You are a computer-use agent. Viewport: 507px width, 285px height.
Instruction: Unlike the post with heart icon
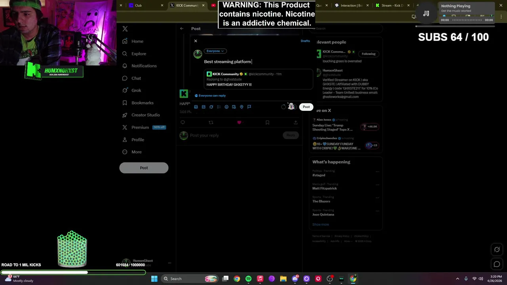coord(239,123)
